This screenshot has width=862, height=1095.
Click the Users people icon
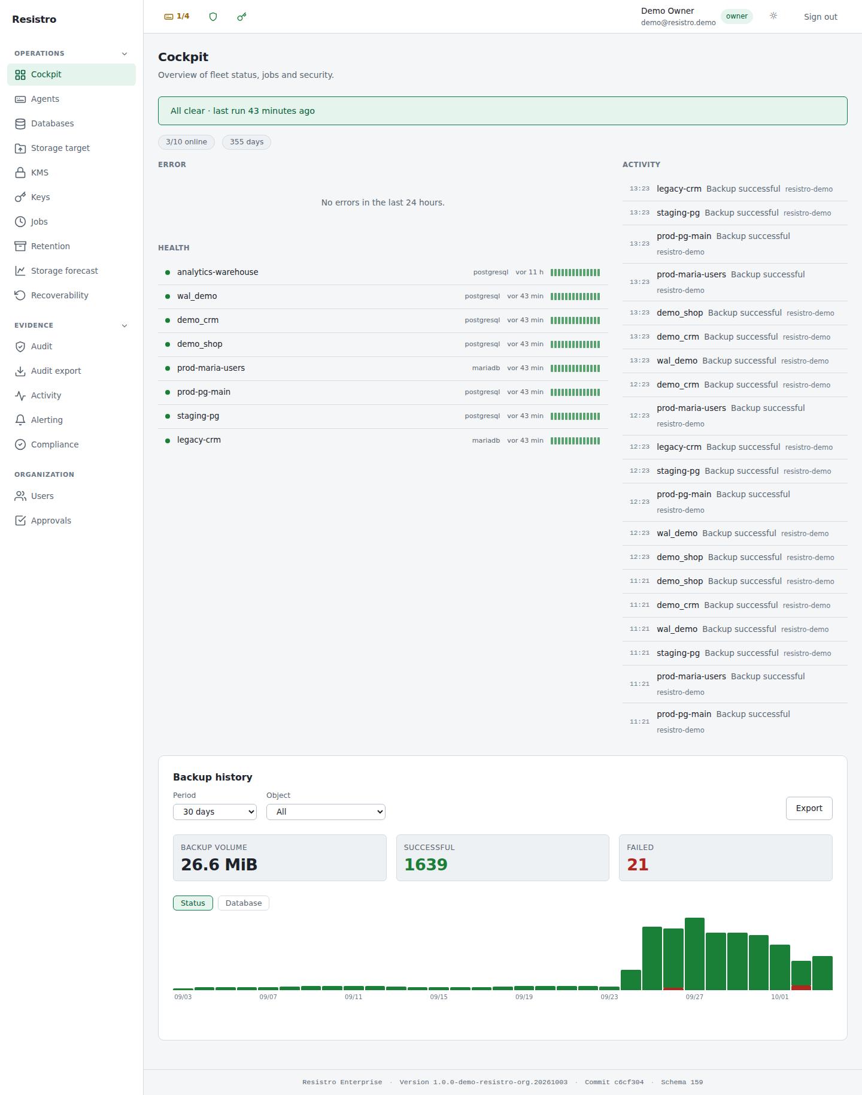point(20,497)
